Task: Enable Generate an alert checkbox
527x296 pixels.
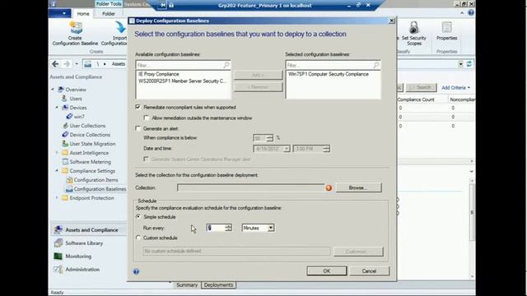Action: point(138,128)
